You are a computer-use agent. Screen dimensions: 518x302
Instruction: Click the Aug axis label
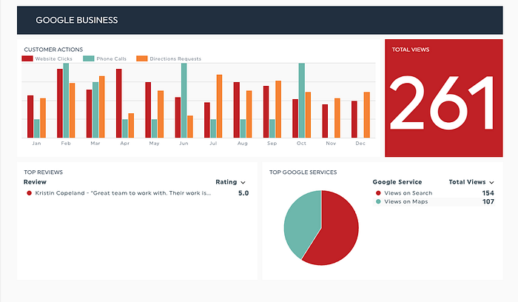click(243, 143)
